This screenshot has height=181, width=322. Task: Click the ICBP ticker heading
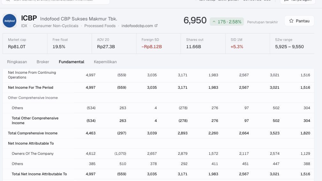click(29, 18)
